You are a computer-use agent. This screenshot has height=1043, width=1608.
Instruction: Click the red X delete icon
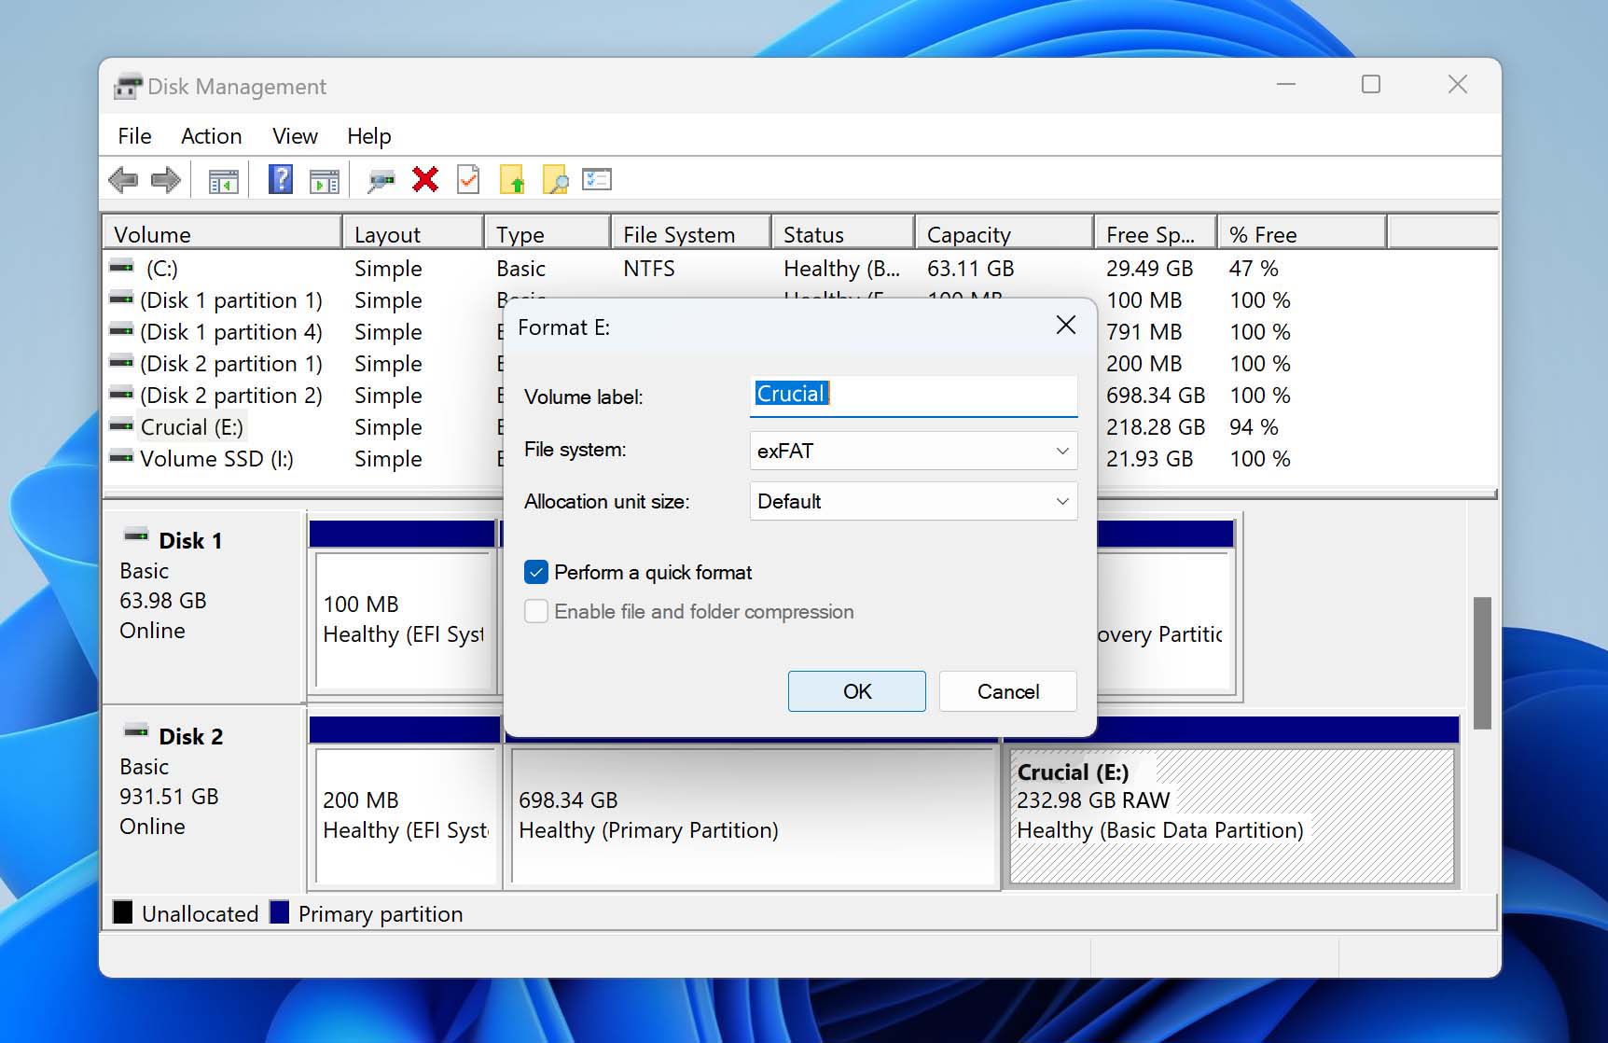tap(425, 179)
